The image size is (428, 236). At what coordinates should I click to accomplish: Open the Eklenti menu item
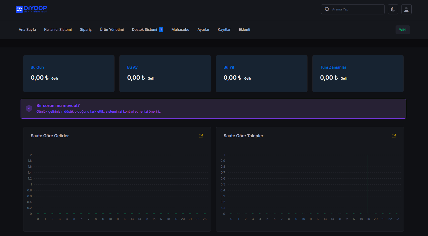(x=244, y=30)
